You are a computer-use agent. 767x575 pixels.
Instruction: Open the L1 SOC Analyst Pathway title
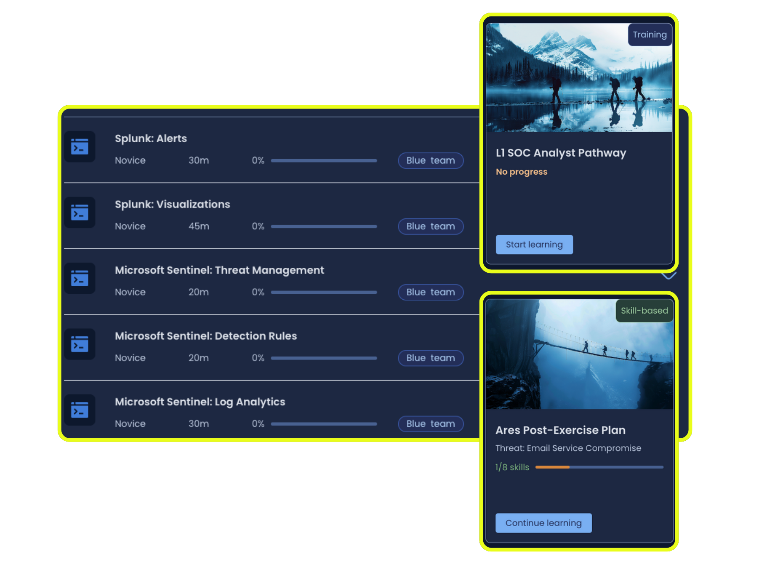(561, 153)
